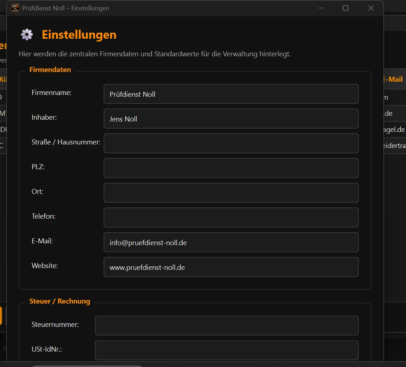Click the empty Straße / Hausnummer field
This screenshot has height=367, width=406.
(x=231, y=143)
